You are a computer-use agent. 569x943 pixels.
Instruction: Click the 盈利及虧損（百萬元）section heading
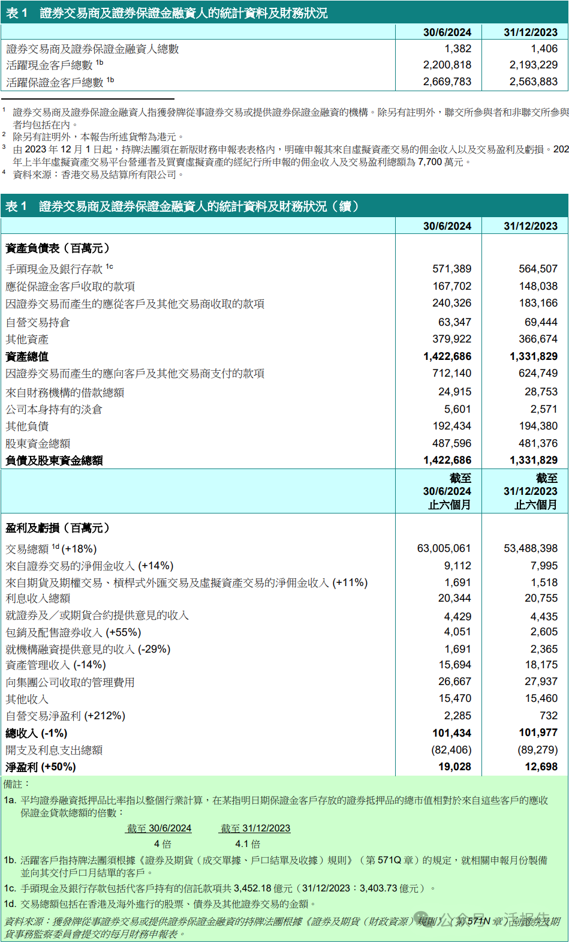(x=58, y=528)
